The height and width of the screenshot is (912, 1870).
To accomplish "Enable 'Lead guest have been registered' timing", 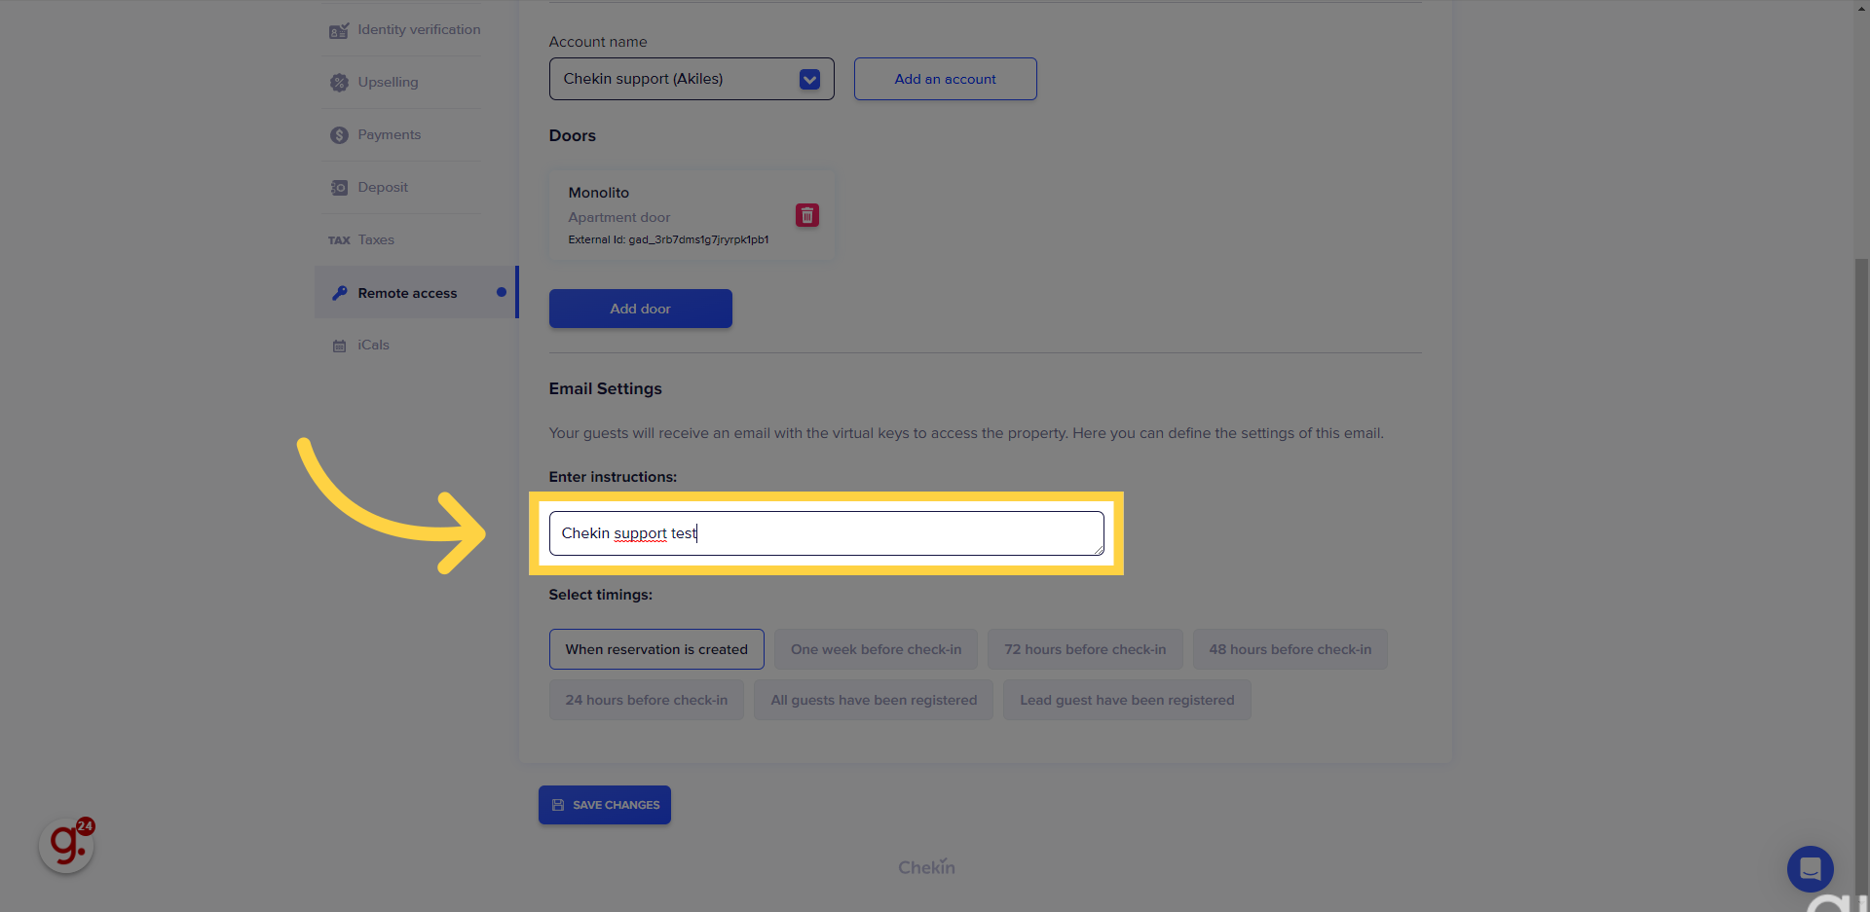I will [x=1126, y=700].
